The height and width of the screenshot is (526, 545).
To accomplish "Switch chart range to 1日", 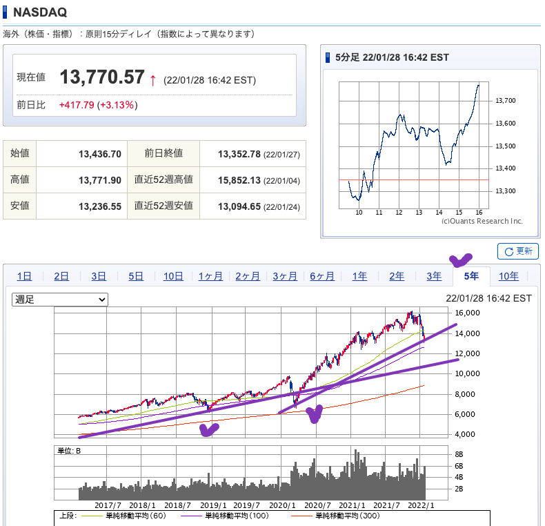I will click(24, 276).
